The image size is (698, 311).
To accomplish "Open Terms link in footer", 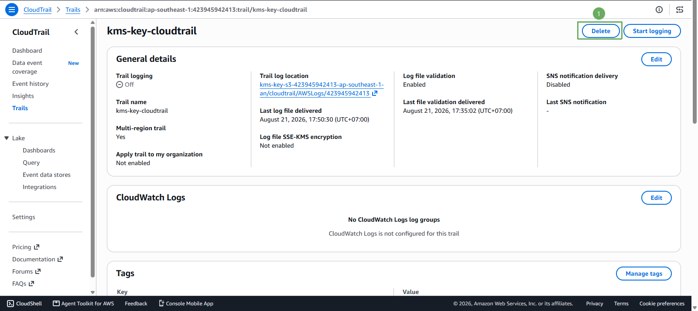I will coord(621,304).
